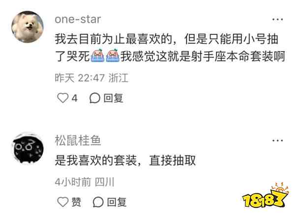Like one-star's comment with heart icon
Screen dimensions: 295x216
click(62, 98)
